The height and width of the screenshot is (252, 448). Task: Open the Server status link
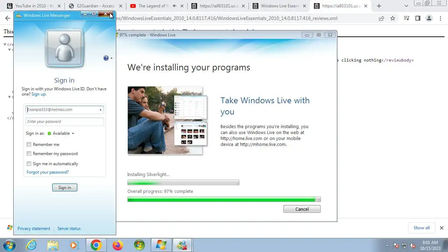tap(69, 229)
